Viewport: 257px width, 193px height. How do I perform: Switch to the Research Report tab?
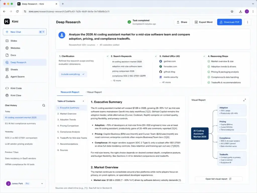click(x=70, y=92)
